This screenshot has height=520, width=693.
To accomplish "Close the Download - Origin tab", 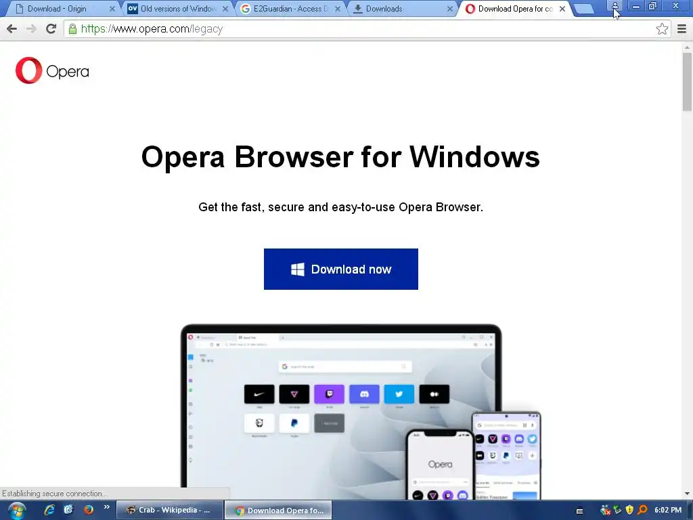I will (x=112, y=9).
